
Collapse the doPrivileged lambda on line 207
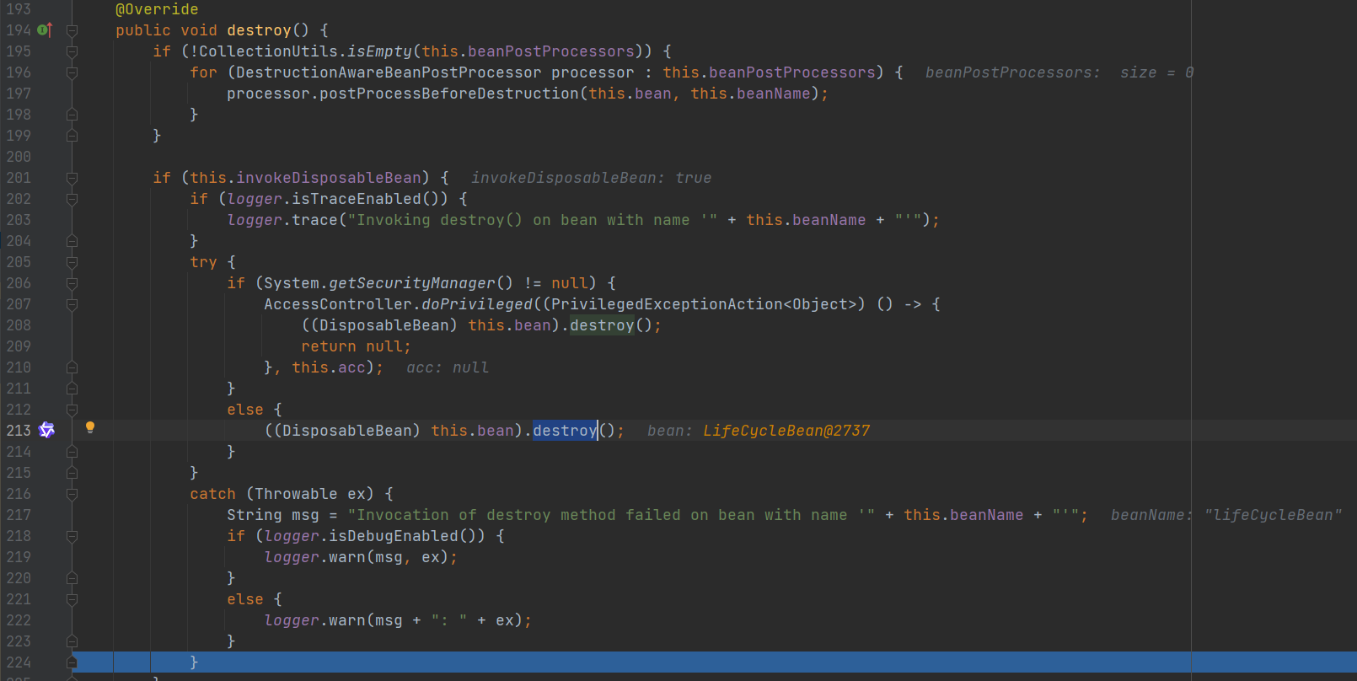click(x=72, y=304)
